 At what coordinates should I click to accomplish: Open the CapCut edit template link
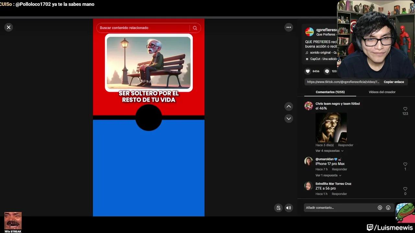point(322,59)
